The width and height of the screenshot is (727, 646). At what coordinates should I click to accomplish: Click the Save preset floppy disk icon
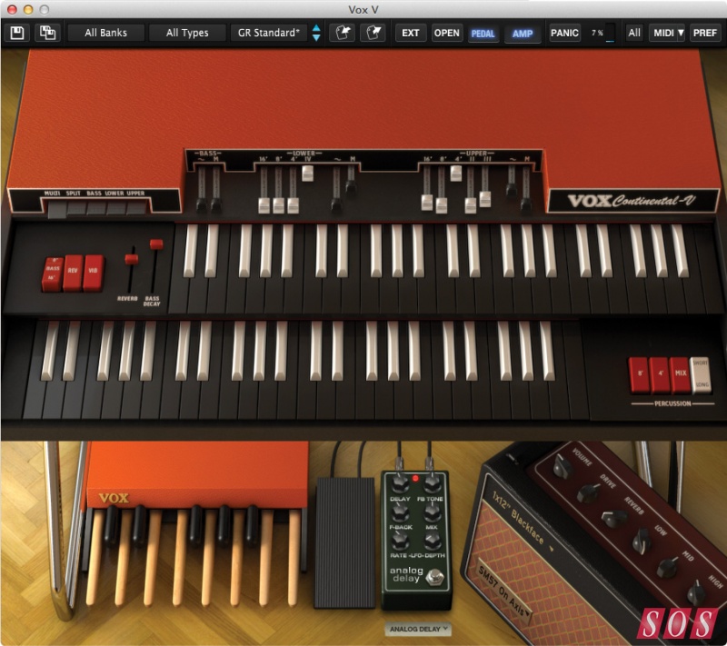[17, 34]
